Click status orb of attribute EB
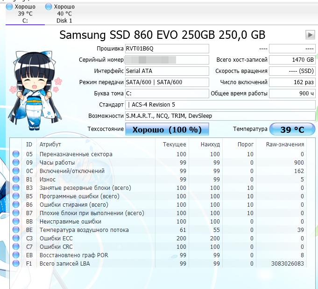 16,255
